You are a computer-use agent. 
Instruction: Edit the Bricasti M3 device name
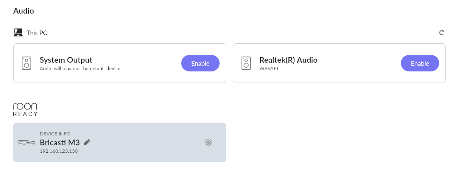(87, 142)
